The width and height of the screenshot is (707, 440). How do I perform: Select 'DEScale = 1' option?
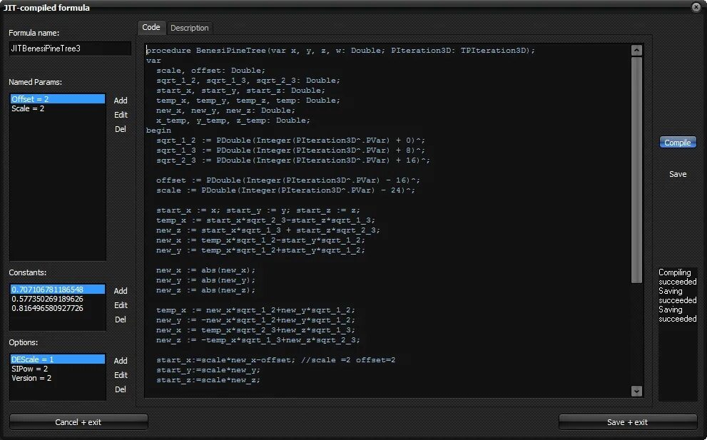point(58,359)
